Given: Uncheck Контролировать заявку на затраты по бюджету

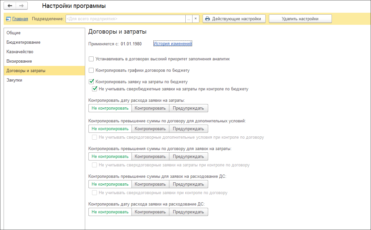Looking at the screenshot, I should click(91, 82).
